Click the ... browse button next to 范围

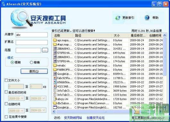click(x=45, y=50)
